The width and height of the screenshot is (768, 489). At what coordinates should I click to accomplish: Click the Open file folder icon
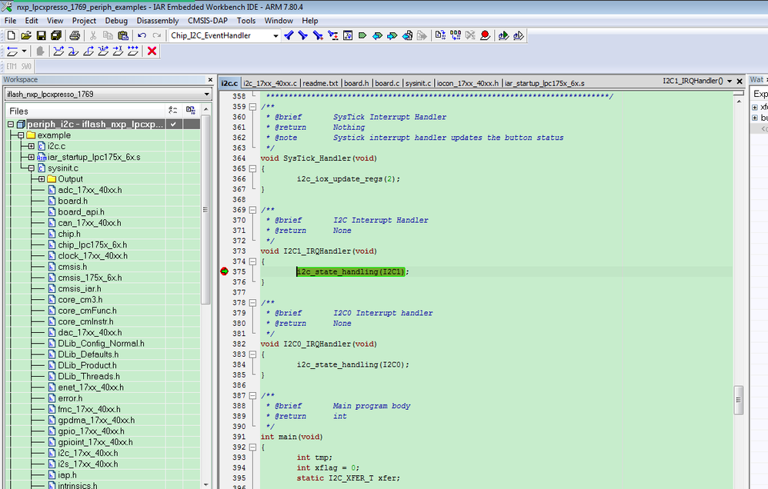pyautogui.click(x=26, y=35)
